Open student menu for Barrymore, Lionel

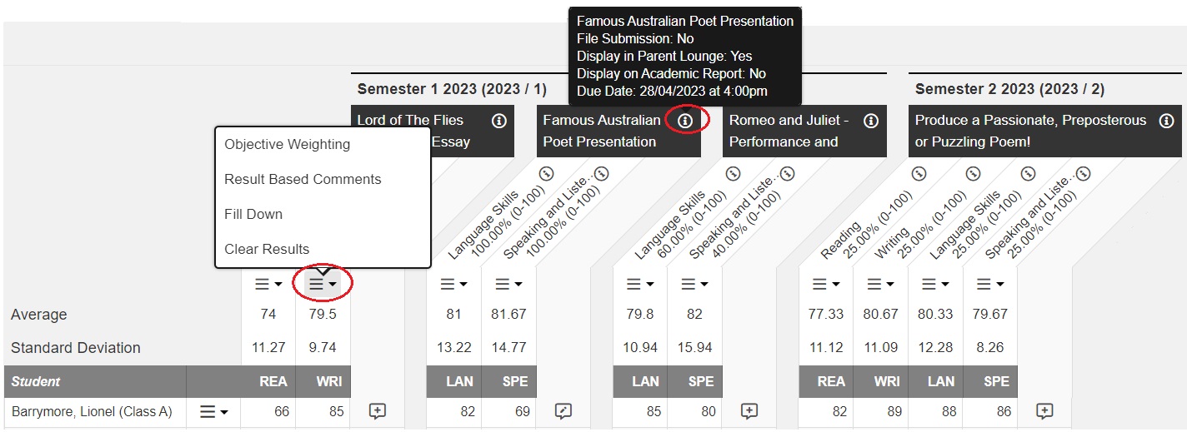(215, 411)
